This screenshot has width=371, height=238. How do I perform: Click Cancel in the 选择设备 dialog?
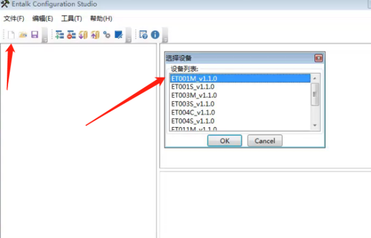[x=265, y=141]
